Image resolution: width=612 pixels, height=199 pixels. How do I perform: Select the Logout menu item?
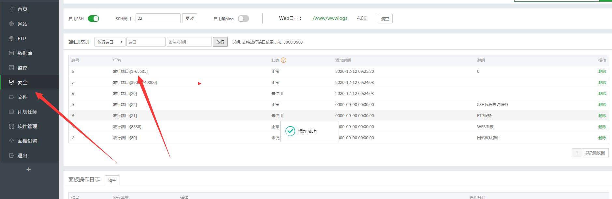22,155
